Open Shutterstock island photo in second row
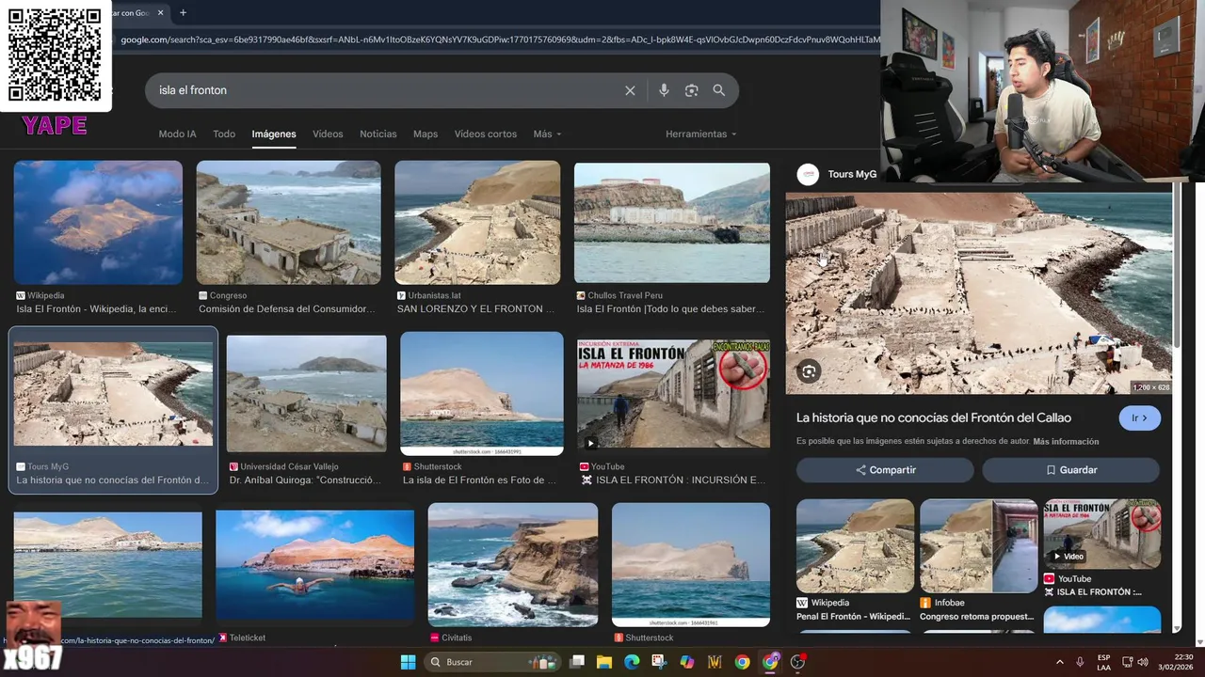 [482, 394]
